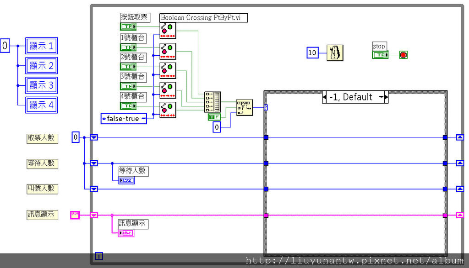Select the Search 1D Array function
The height and width of the screenshot is (268, 469).
click(245, 108)
